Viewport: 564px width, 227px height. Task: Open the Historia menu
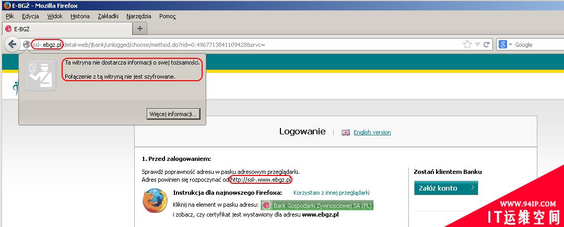tap(80, 16)
